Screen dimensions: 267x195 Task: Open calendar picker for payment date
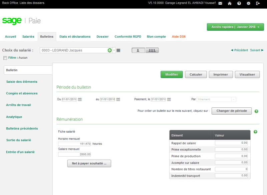pyautogui.click(x=169, y=99)
